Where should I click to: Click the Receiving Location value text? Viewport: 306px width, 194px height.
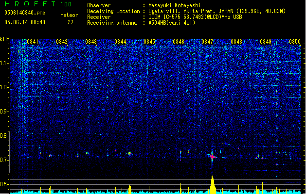217,11
